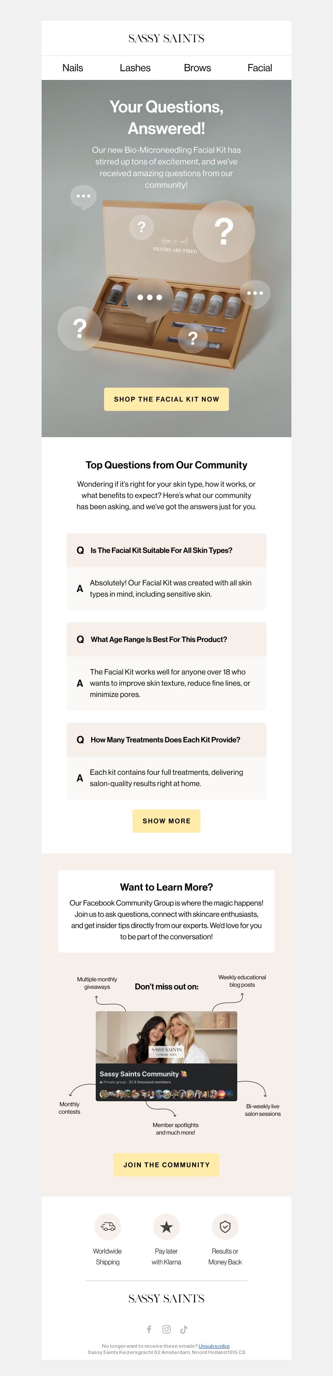Open the Nails menu item
Screen dimensions: 333x1376
pos(72,68)
